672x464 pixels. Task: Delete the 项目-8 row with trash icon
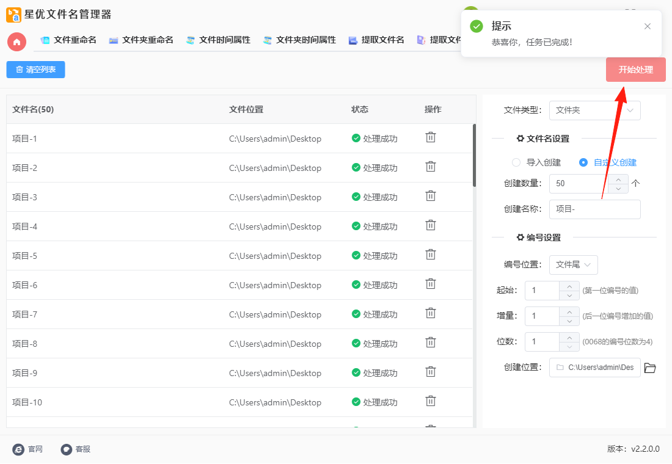point(430,343)
